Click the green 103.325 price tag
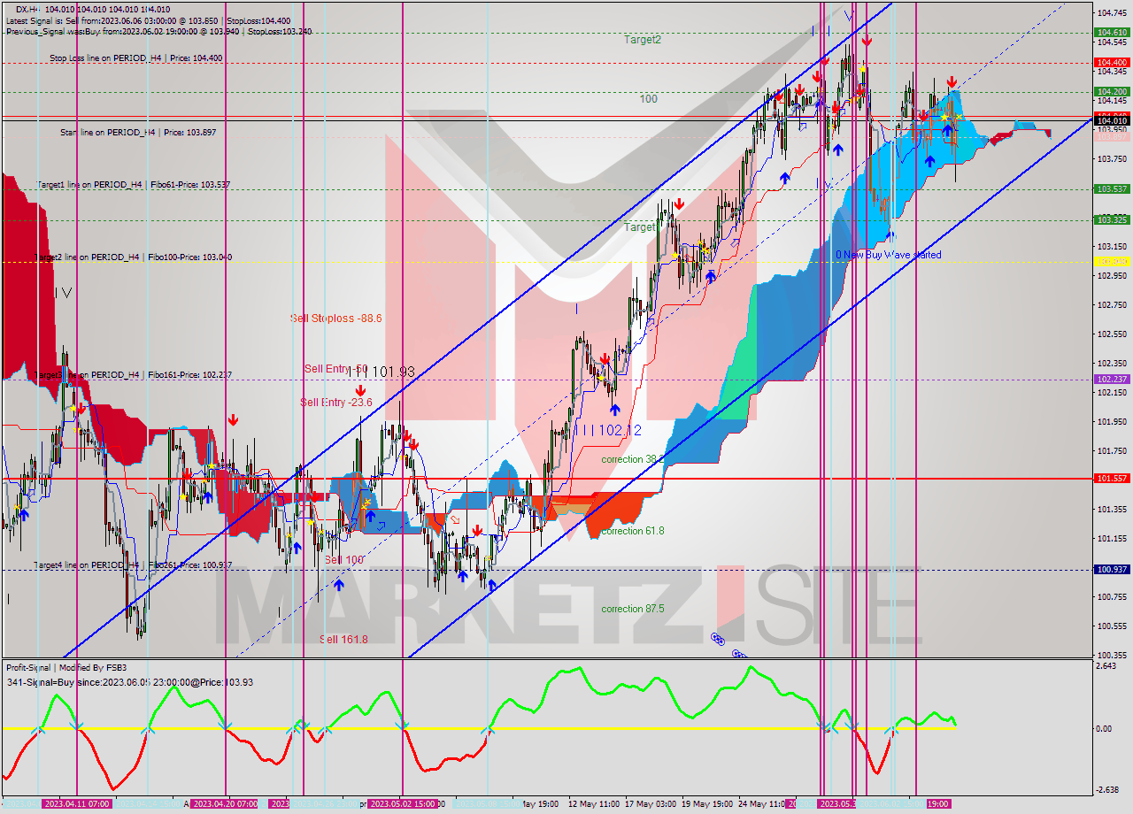 tap(1112, 219)
